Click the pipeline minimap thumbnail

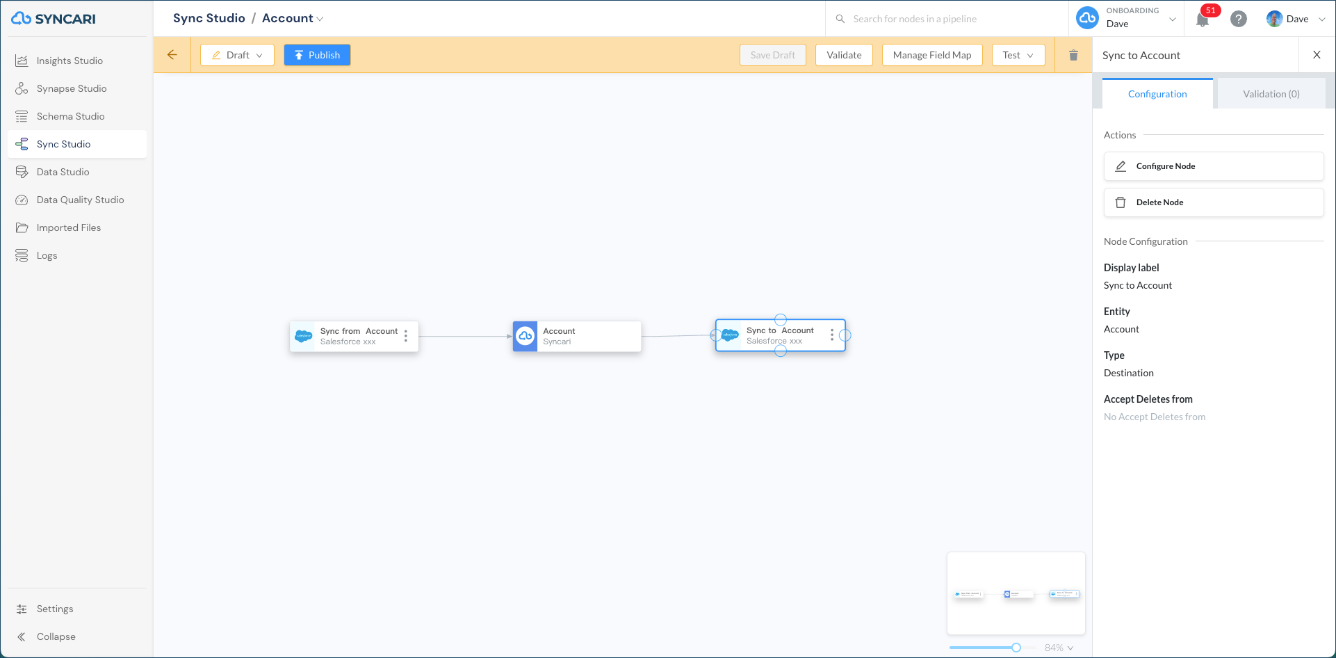1016,593
